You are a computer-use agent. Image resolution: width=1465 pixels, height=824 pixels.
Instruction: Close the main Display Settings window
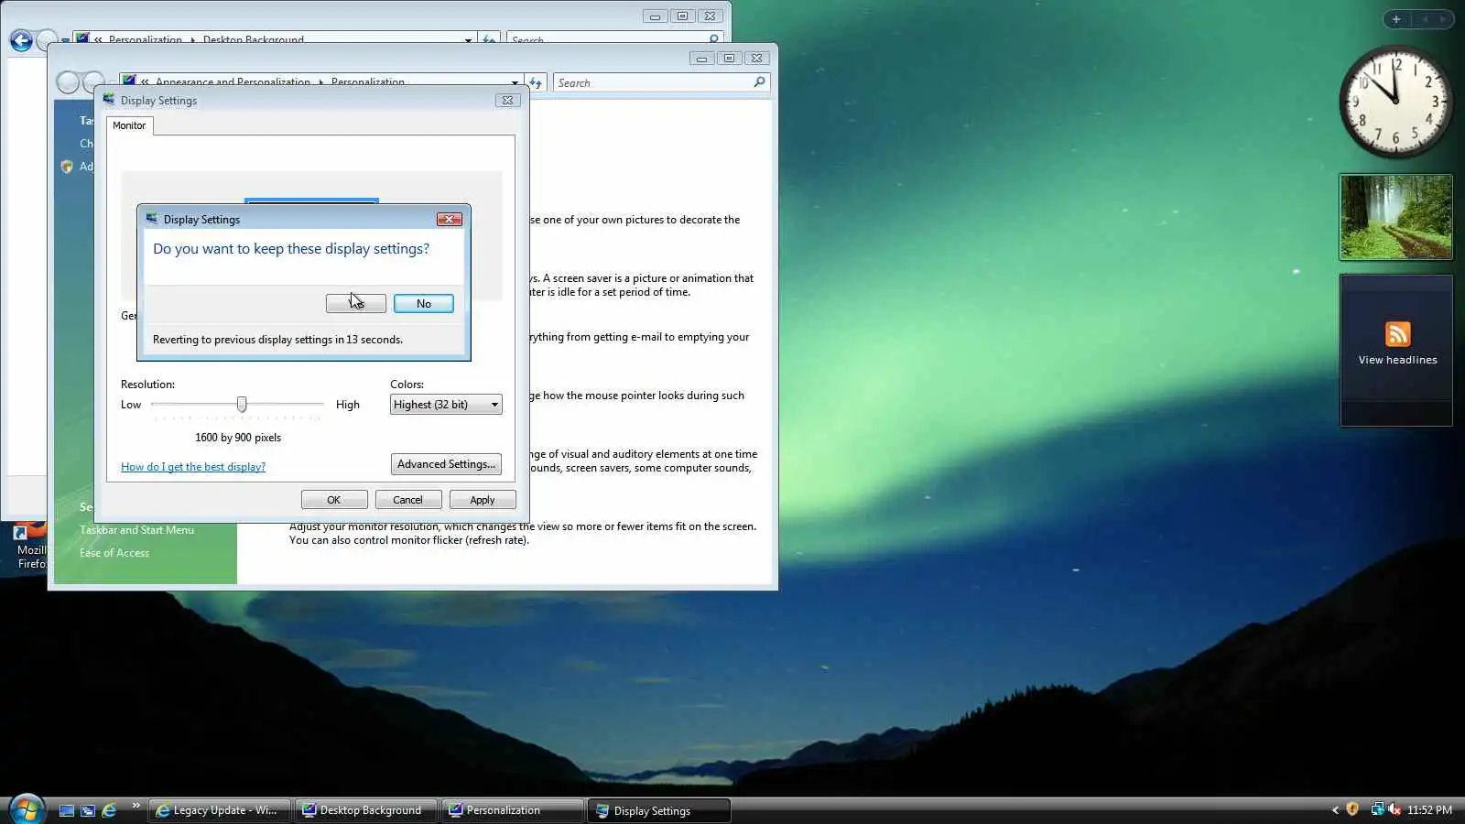(507, 101)
